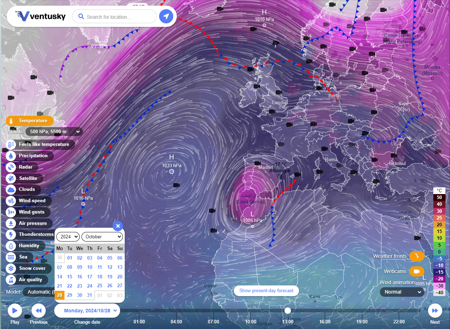
Task: Open the Humidity layer icon
Action: (x=11, y=246)
